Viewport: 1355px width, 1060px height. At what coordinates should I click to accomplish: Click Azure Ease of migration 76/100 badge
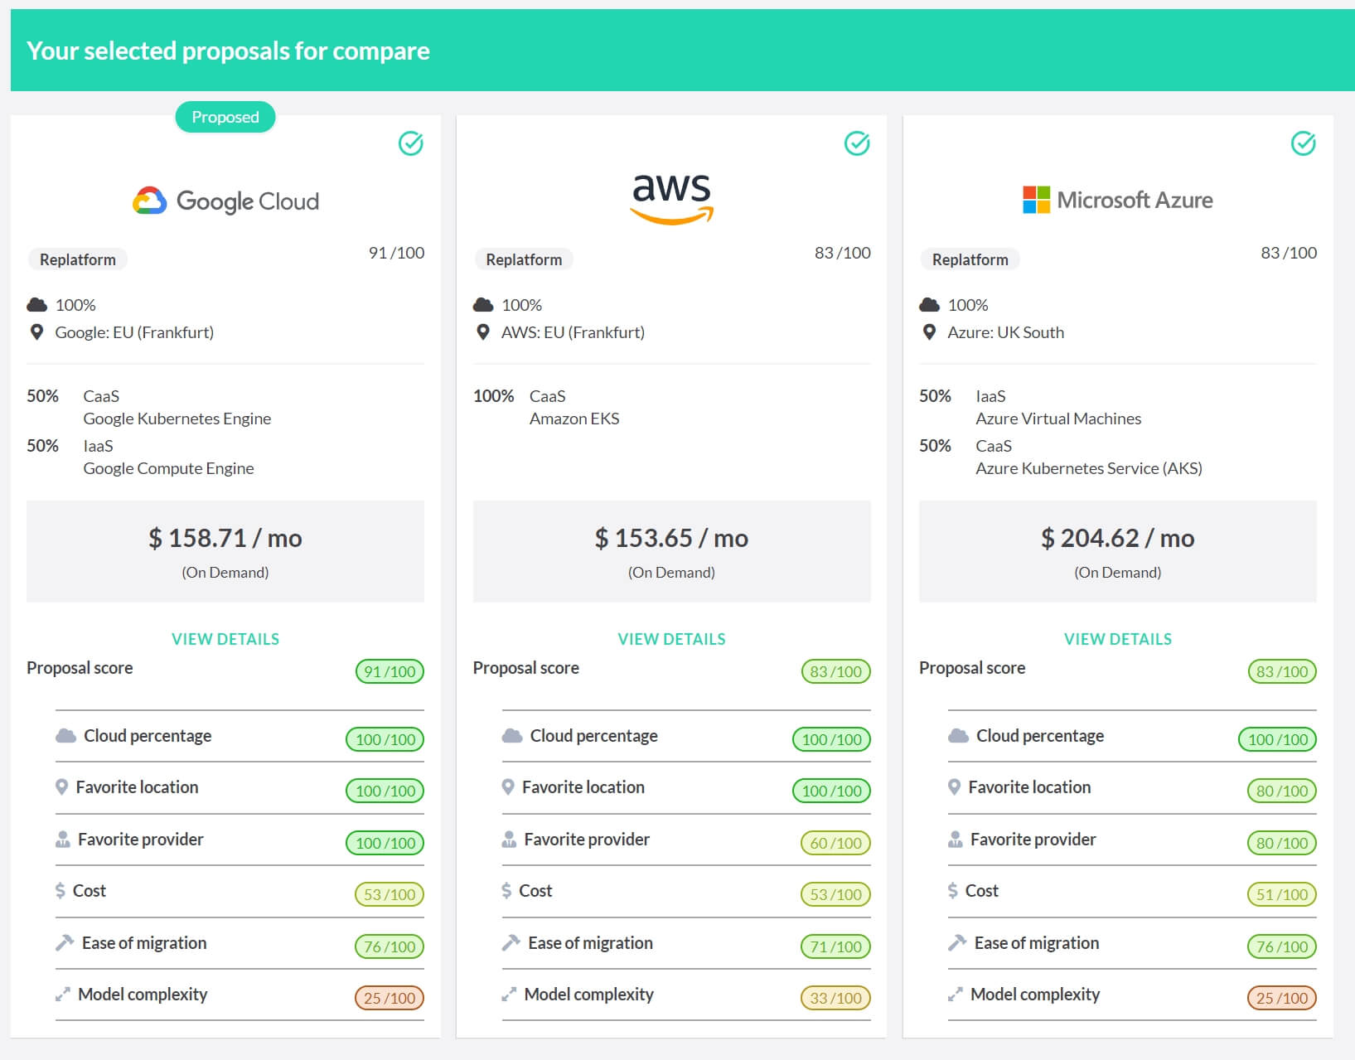tap(1282, 946)
